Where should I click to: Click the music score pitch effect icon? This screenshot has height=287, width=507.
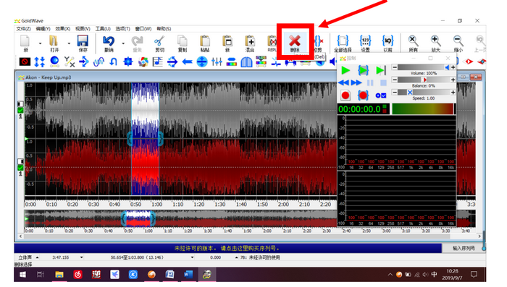pyautogui.click(x=157, y=61)
